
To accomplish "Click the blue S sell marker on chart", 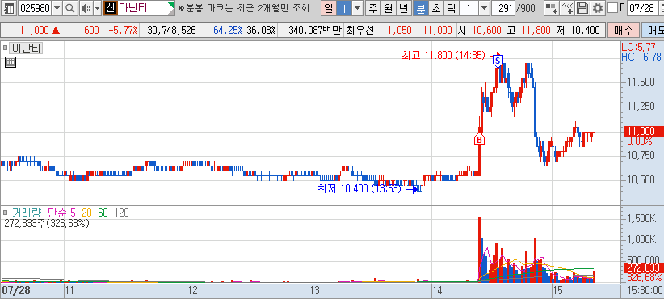I will click(x=498, y=61).
